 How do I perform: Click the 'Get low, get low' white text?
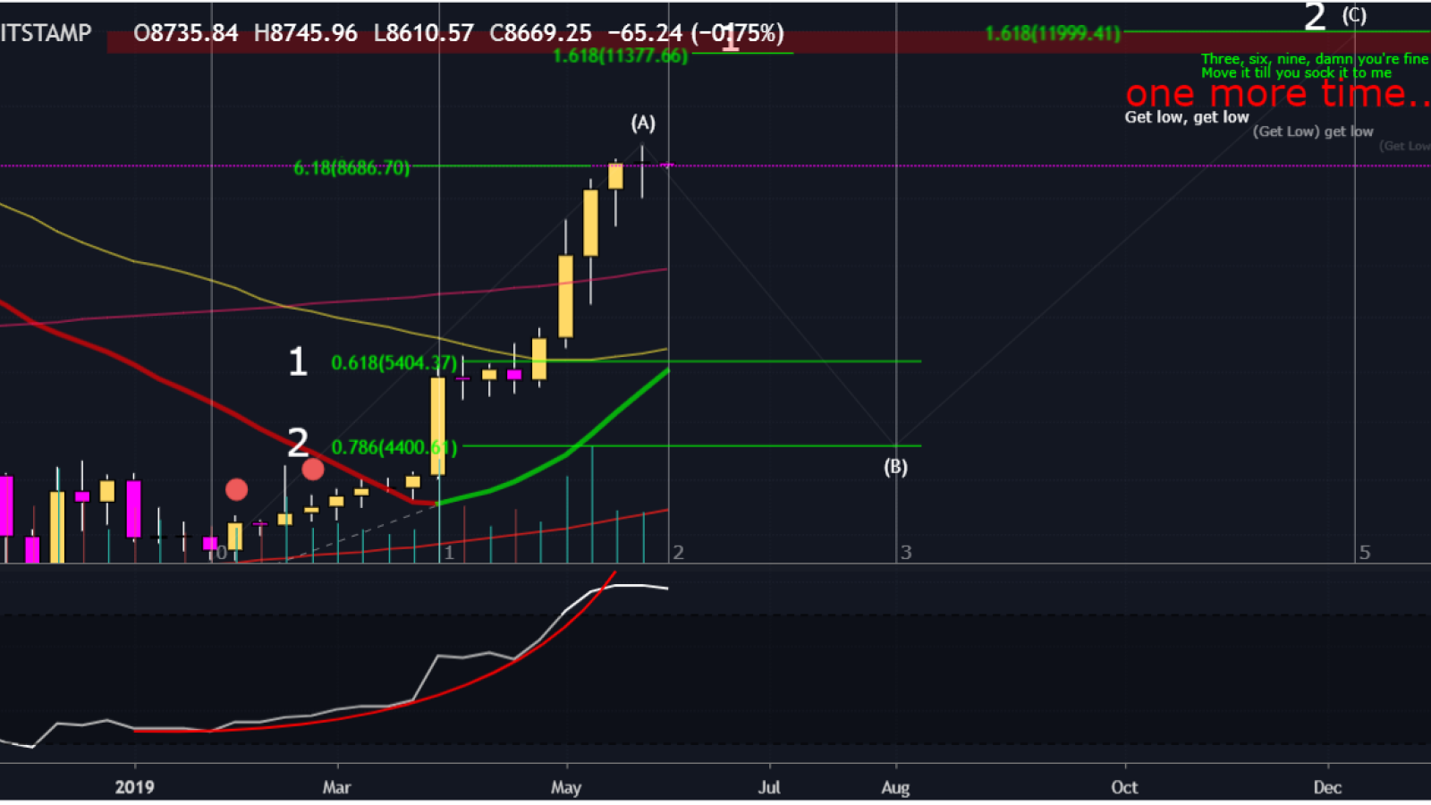(x=1187, y=117)
